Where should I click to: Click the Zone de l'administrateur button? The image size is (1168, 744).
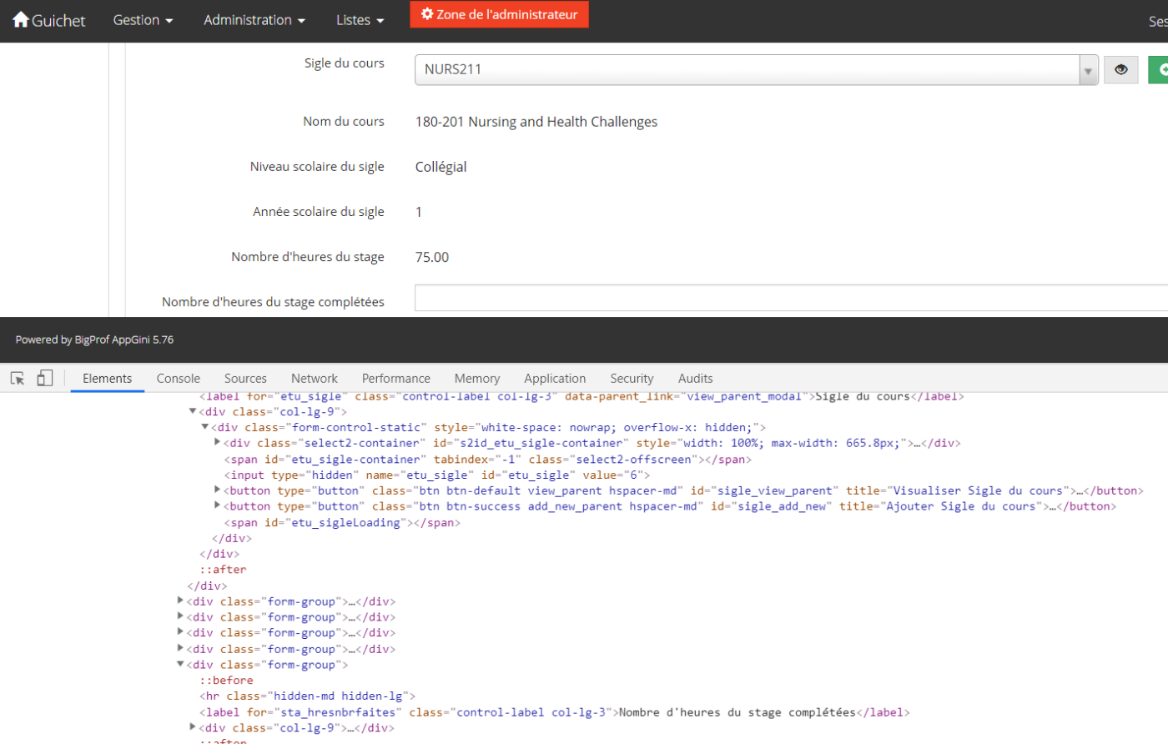pyautogui.click(x=499, y=14)
